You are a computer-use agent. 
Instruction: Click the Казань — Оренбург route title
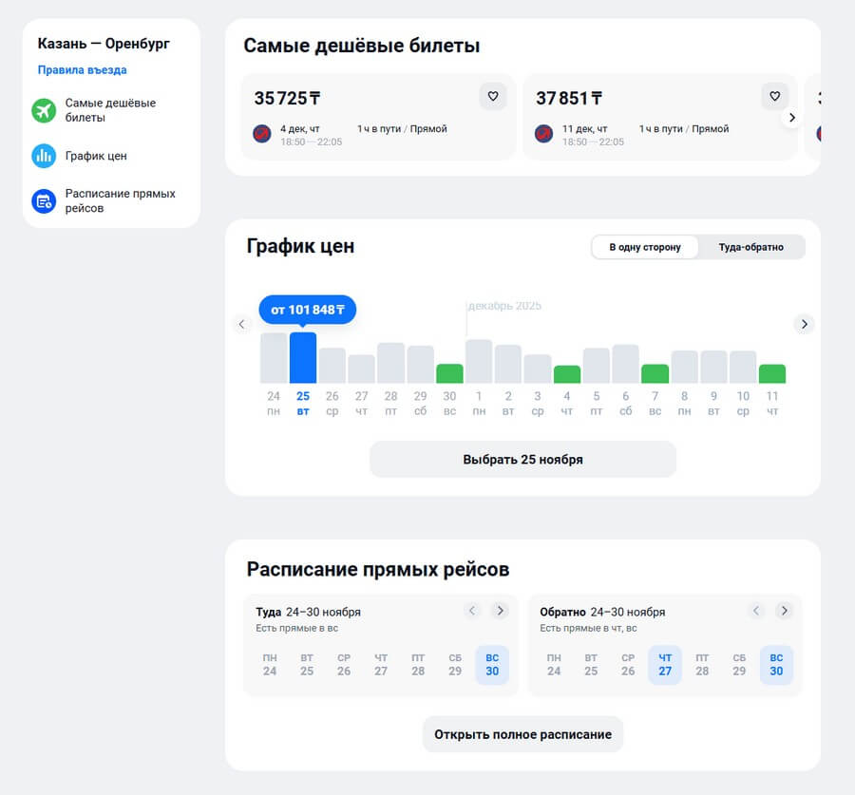104,44
